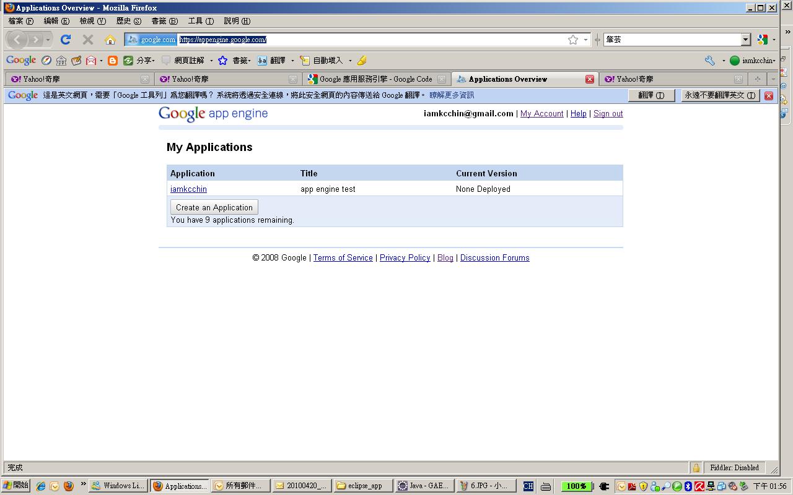Expand the 翻譯 translate dropdown arrow
Screen dimensions: 793x495
coord(292,60)
